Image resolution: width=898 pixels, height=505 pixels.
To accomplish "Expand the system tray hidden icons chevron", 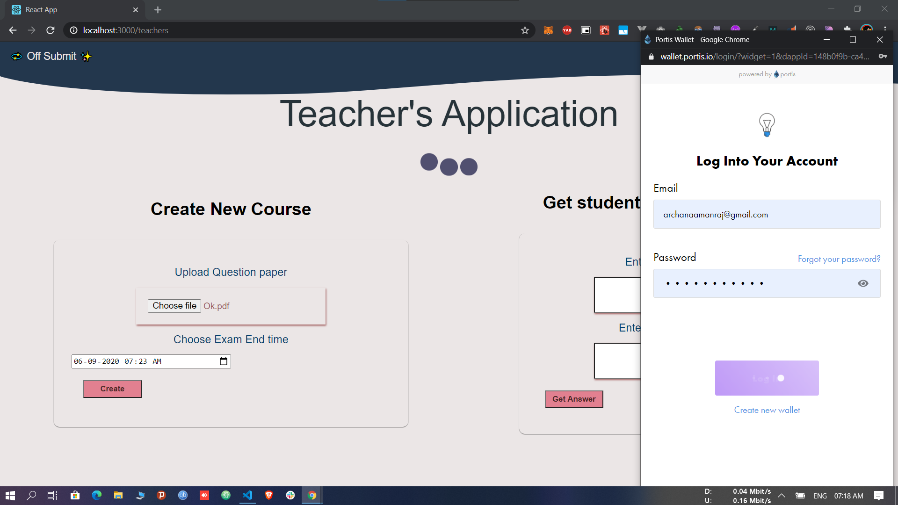I will click(x=782, y=496).
